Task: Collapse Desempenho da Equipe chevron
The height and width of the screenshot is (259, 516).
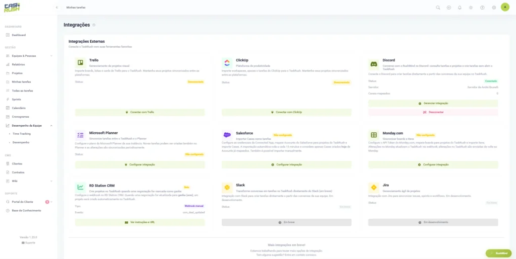Action: tap(51, 125)
